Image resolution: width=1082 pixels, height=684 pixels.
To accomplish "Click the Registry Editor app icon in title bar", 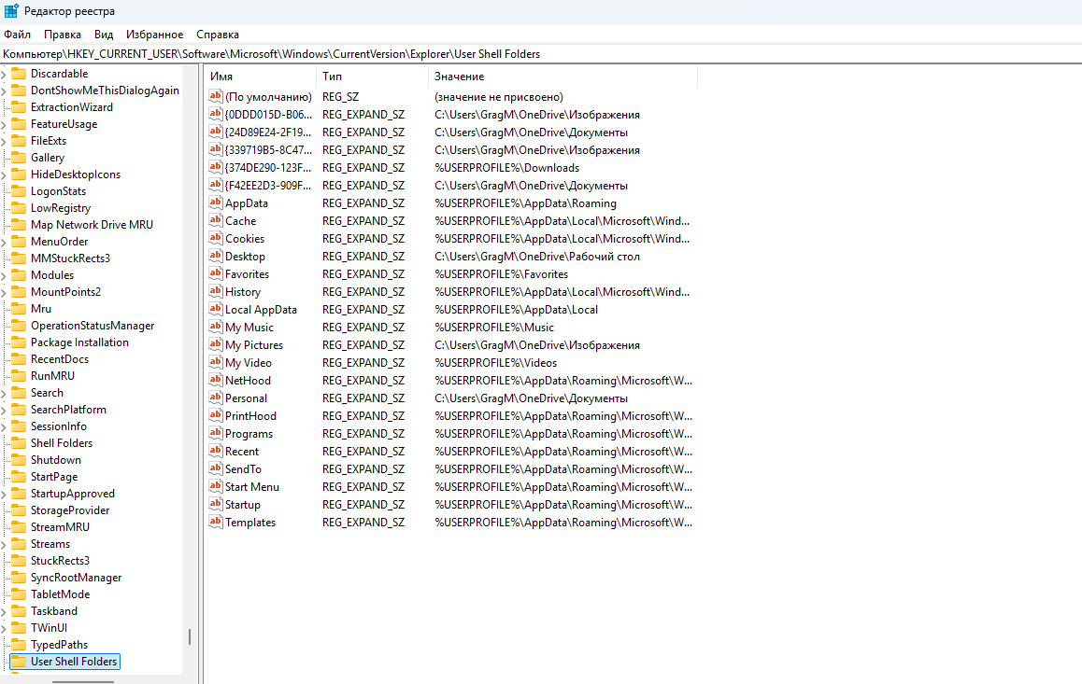I will 11,11.
